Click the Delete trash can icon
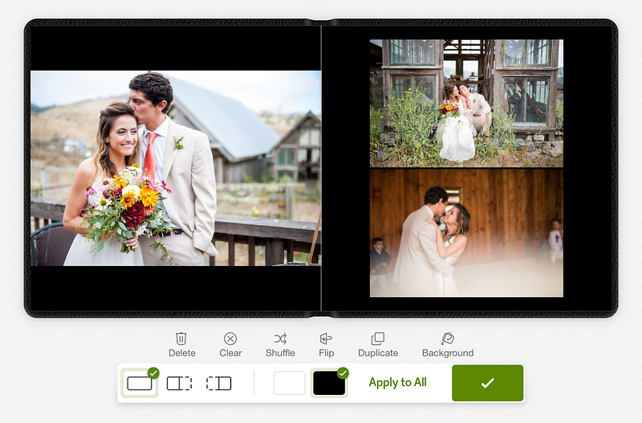 pos(181,339)
